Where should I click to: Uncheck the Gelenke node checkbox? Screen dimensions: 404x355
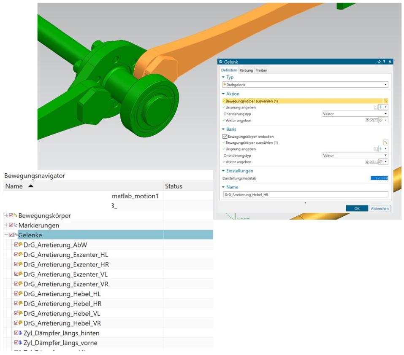click(11, 234)
